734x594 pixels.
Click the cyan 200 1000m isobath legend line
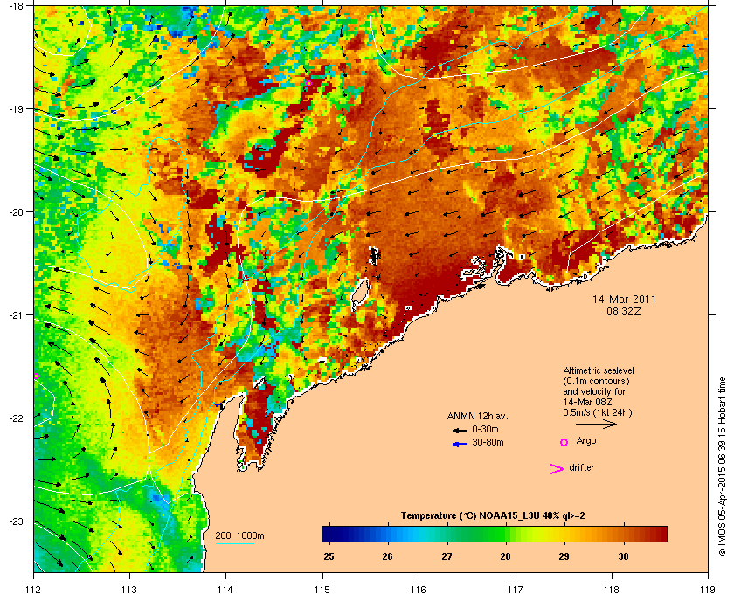[x=234, y=543]
